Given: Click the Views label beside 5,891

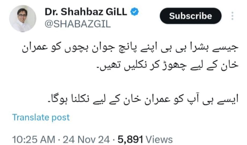Looking at the screenshot, I should [x=159, y=139].
